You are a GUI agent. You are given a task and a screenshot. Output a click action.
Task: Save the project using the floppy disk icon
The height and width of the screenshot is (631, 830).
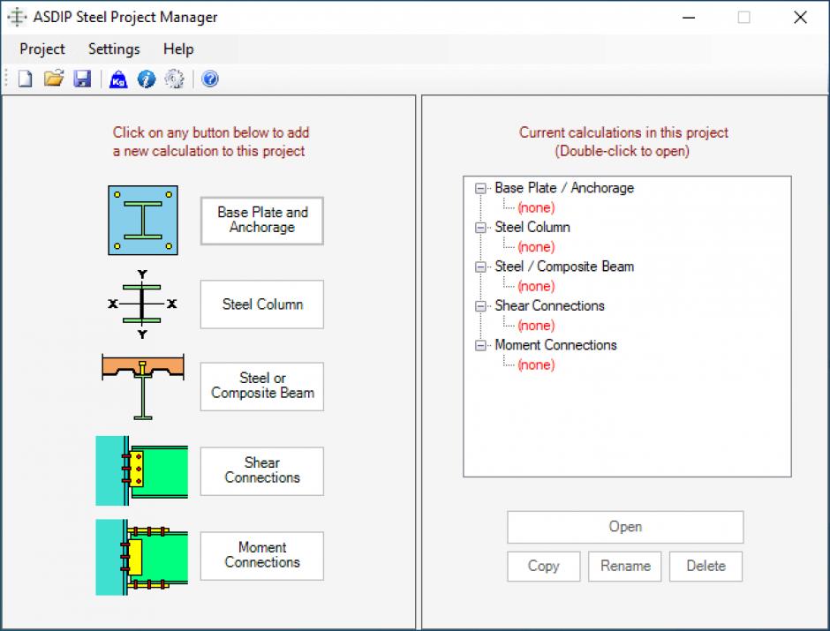point(82,79)
